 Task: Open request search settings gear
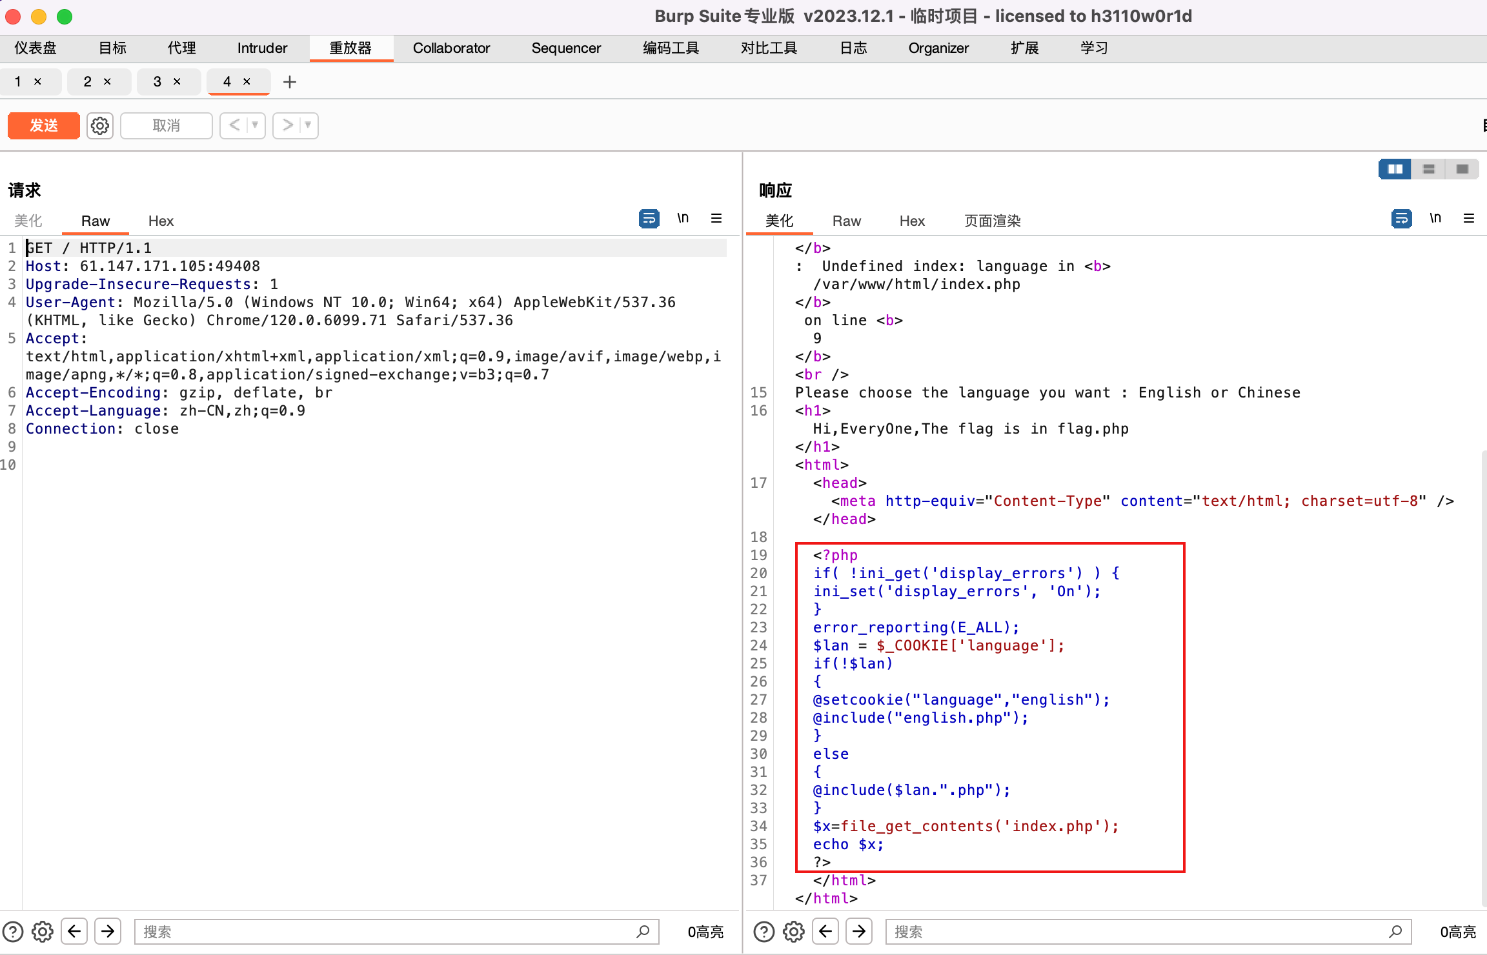(x=43, y=932)
